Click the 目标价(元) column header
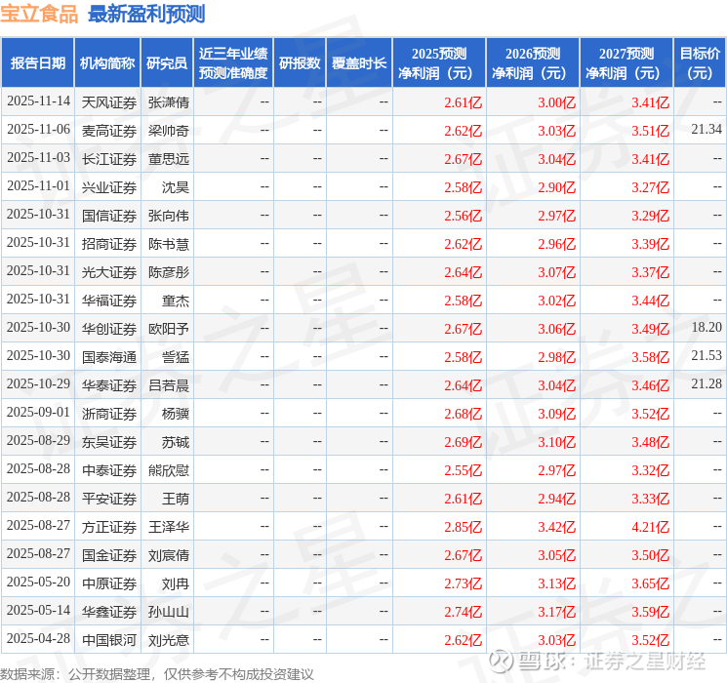727x683 pixels. pos(700,62)
